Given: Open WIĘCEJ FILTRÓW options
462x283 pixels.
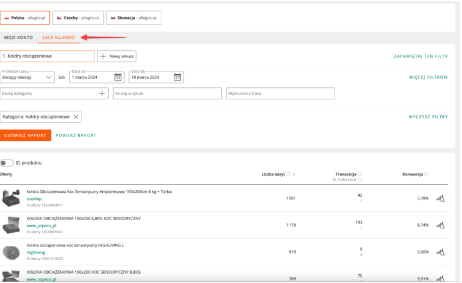Looking at the screenshot, I should pyautogui.click(x=428, y=77).
